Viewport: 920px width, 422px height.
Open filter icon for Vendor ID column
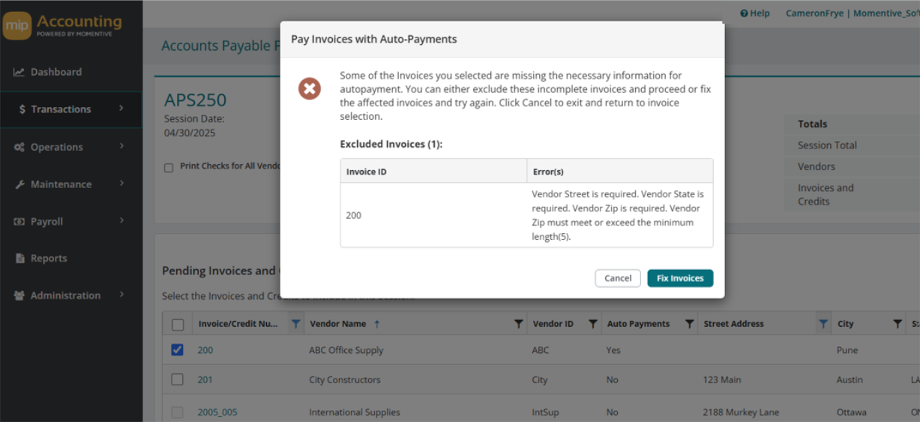pyautogui.click(x=592, y=324)
